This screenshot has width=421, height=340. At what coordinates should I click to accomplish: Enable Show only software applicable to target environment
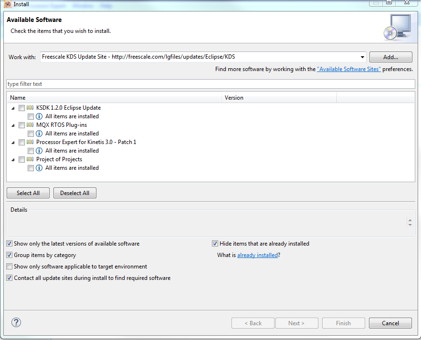pos(10,267)
